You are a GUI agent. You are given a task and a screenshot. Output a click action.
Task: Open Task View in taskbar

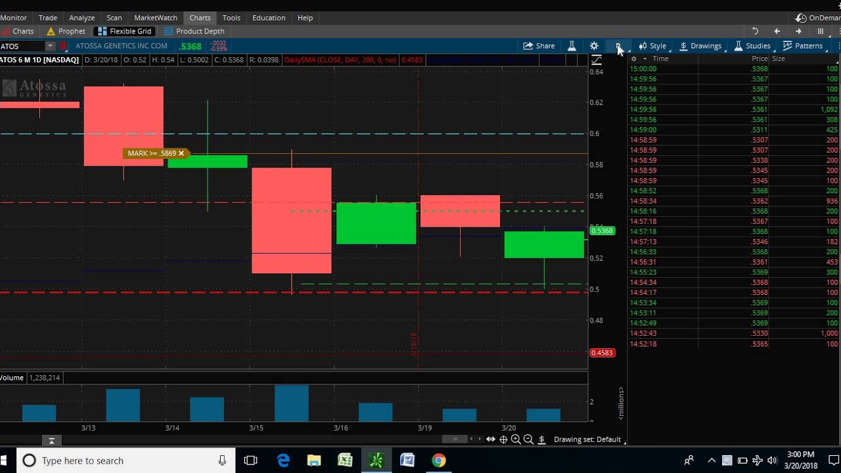pyautogui.click(x=250, y=461)
